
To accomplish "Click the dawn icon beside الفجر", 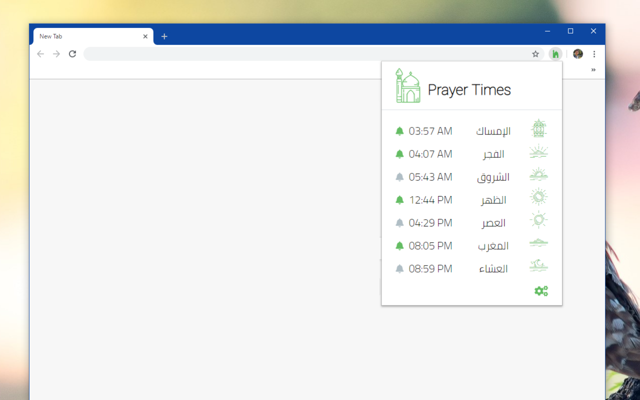I will (538, 152).
